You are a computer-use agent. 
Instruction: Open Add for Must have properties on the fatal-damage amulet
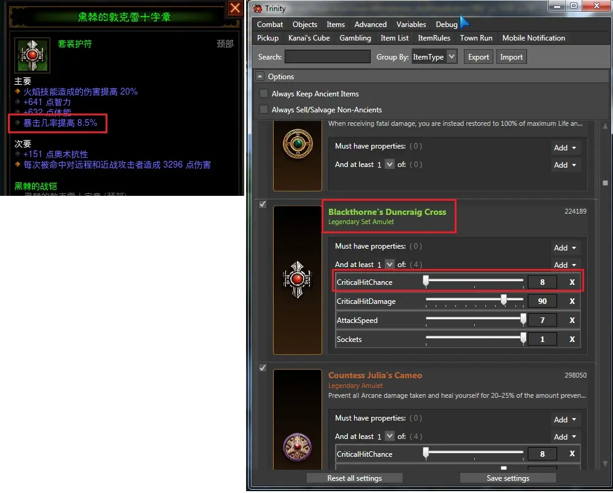coord(565,147)
